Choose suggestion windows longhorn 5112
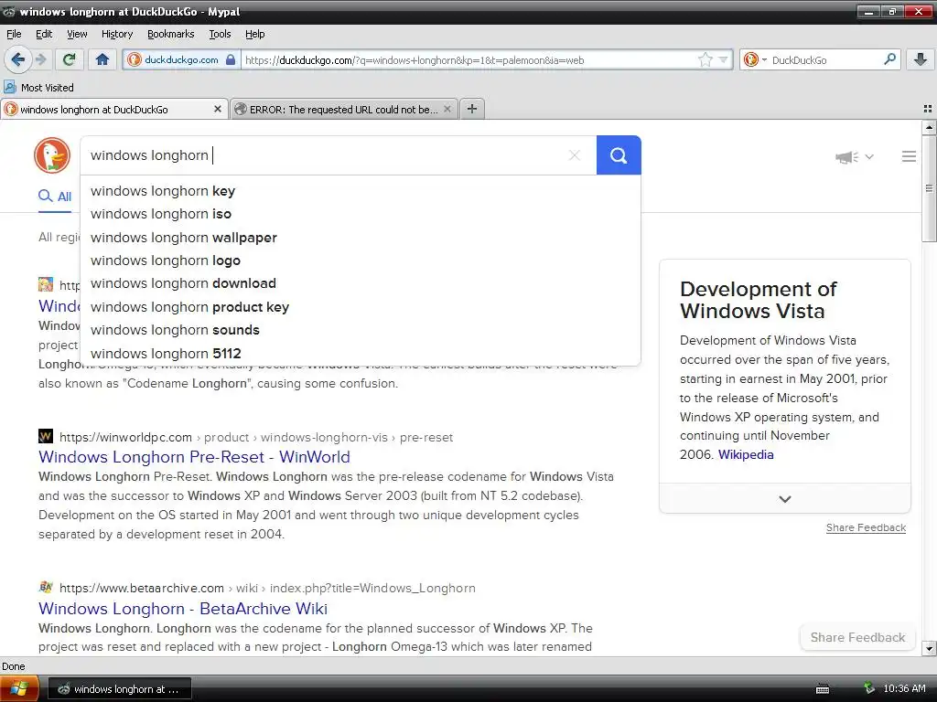The width and height of the screenshot is (937, 702). pyautogui.click(x=361, y=354)
